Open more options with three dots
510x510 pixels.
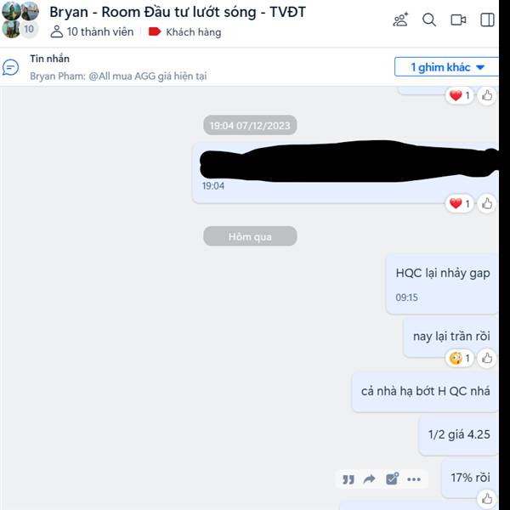click(x=414, y=479)
